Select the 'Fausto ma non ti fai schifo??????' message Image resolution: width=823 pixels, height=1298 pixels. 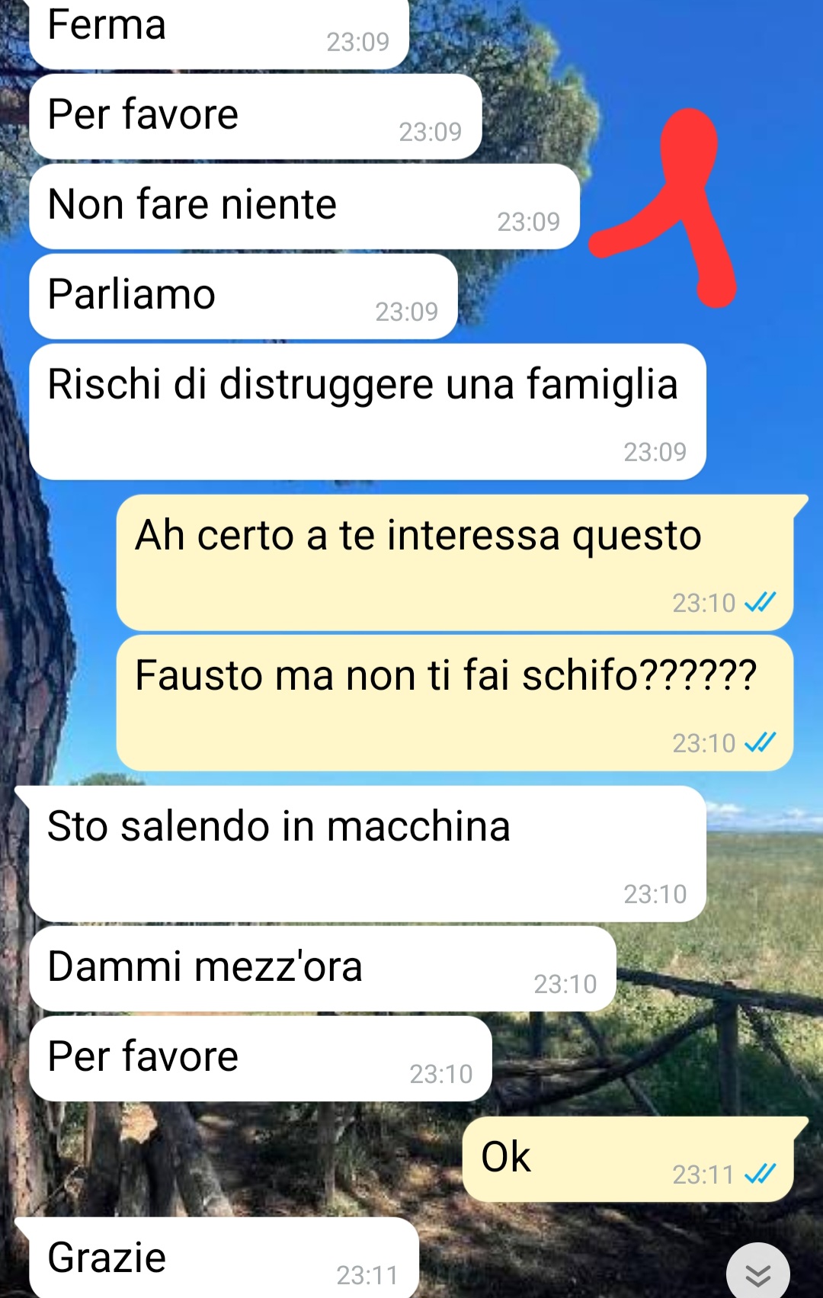[455, 703]
